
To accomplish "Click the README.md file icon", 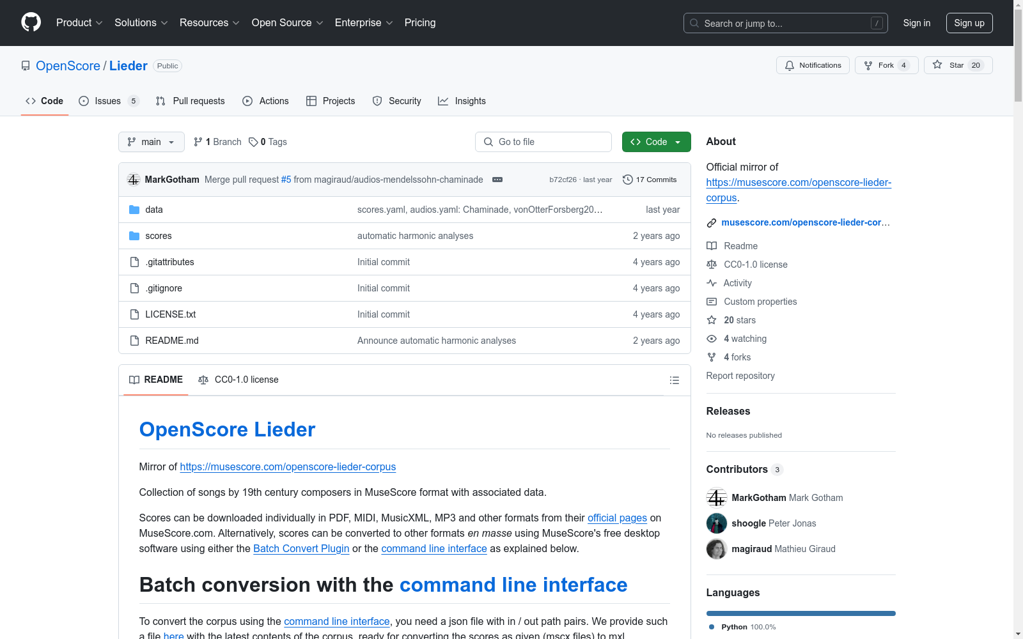I will pos(134,341).
